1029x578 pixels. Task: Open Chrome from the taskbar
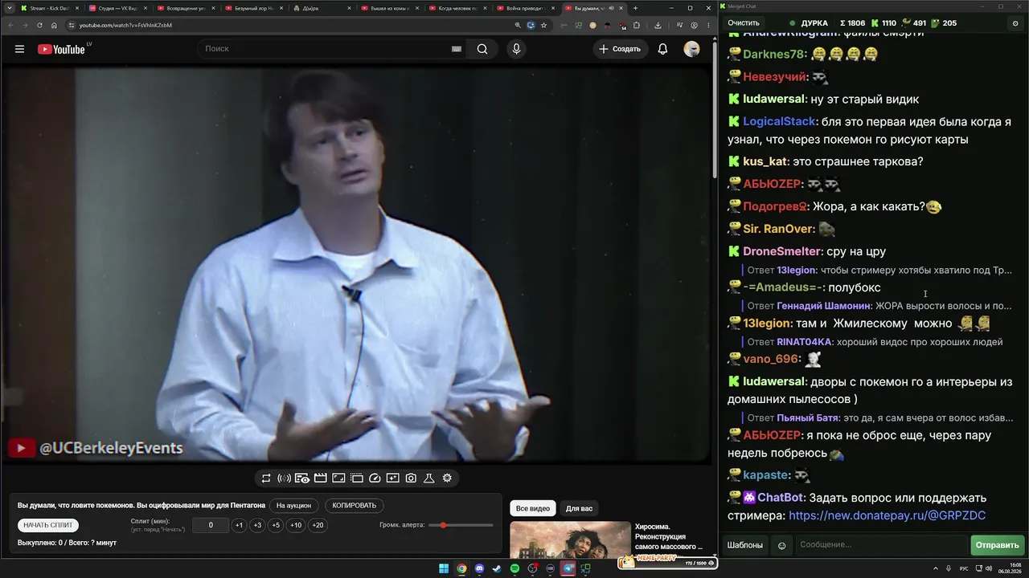pos(461,569)
